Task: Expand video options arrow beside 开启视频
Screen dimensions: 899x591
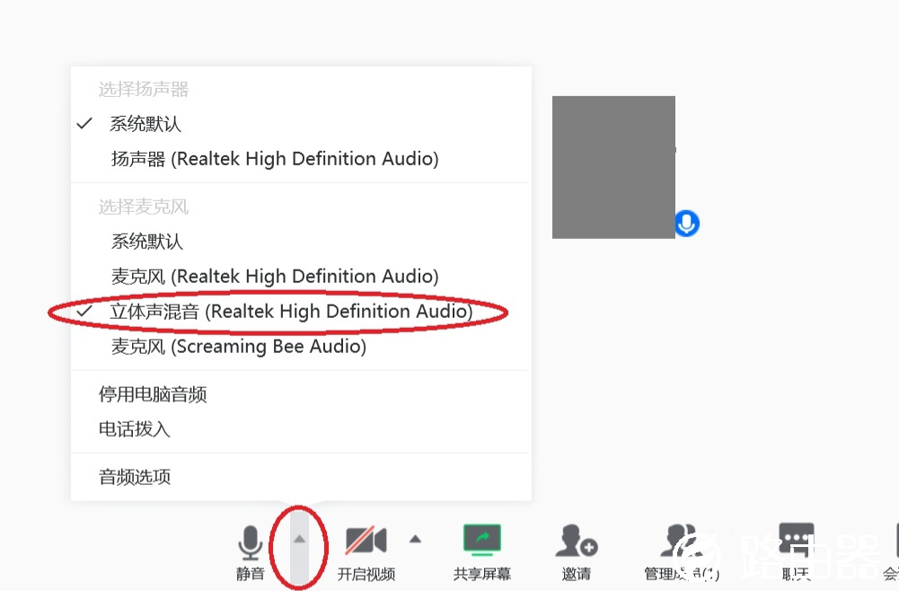Action: tap(415, 539)
